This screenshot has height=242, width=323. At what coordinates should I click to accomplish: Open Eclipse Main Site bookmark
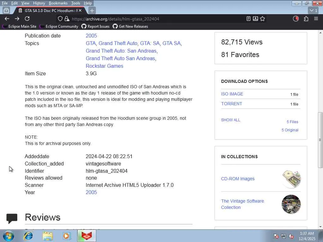click(19, 26)
